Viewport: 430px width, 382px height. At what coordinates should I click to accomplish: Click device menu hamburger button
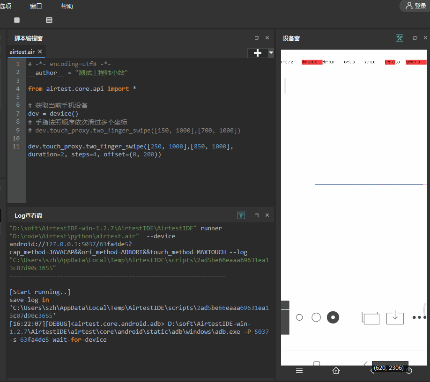[x=299, y=370]
